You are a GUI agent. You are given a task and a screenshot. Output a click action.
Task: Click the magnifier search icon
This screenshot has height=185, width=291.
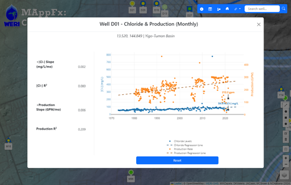[x=284, y=8]
